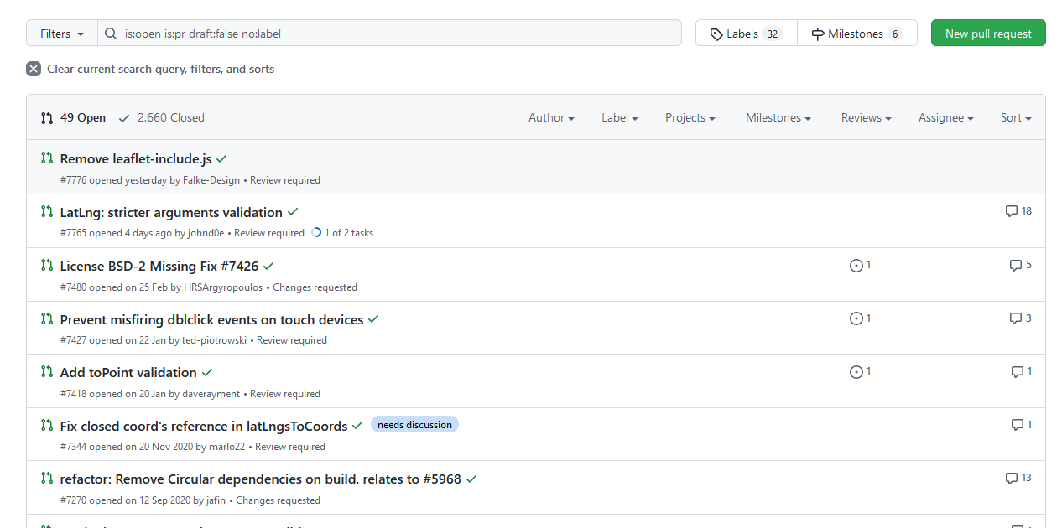This screenshot has width=1062, height=528.
Task: Click 'Review required' on PR #7776
Action: pos(285,180)
